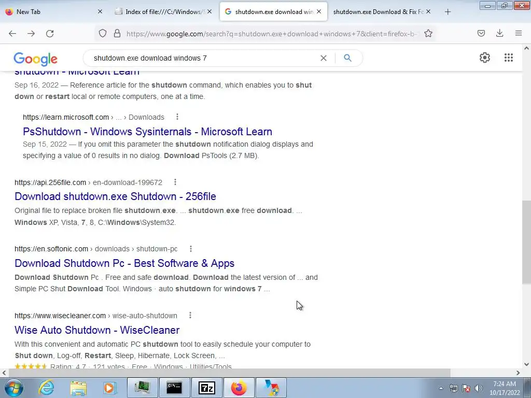
Task: Click the horizontal scrollbar thumb
Action: click(x=229, y=373)
